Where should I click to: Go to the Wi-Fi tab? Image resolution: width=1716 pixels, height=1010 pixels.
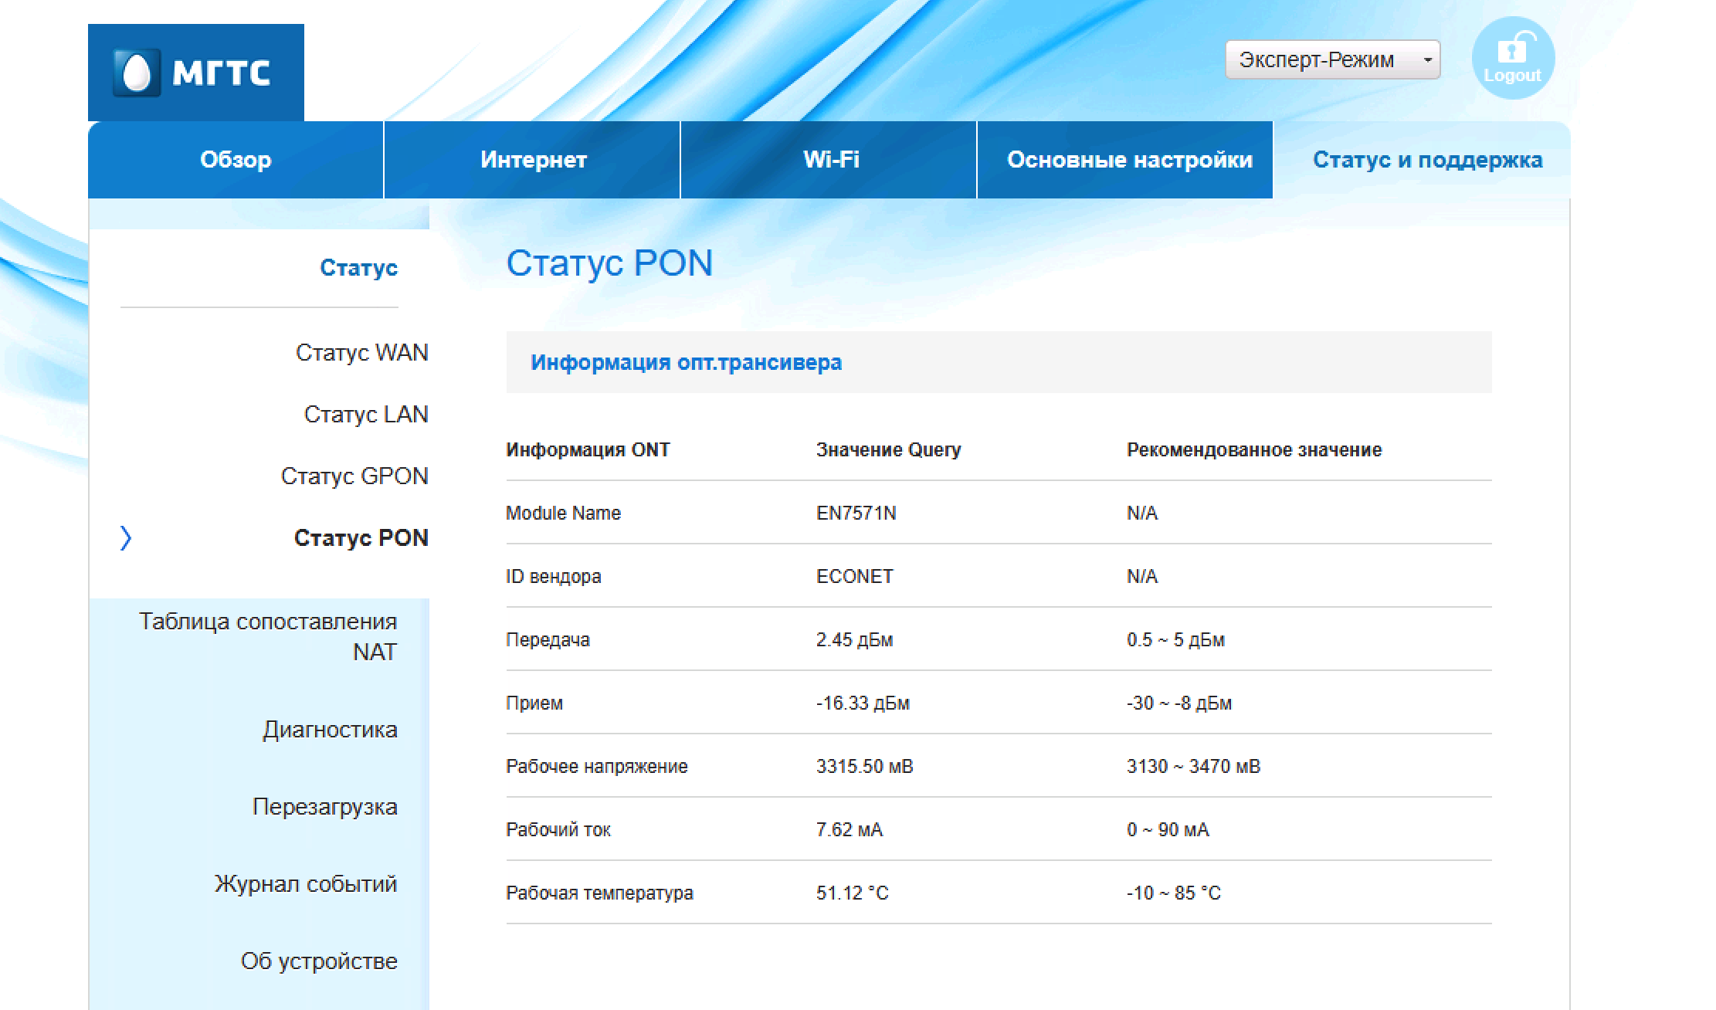tap(830, 160)
